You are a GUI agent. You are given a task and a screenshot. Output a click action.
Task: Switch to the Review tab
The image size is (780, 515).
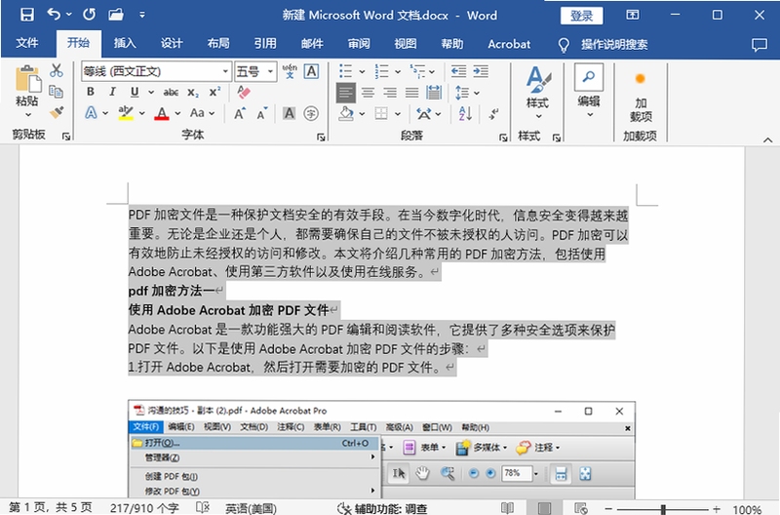(358, 44)
